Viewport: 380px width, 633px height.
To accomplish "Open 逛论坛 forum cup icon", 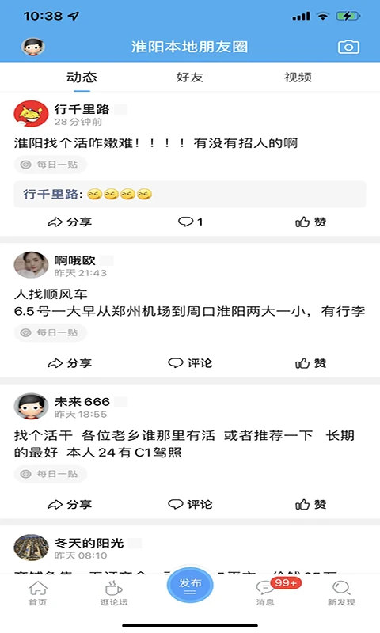I will click(114, 593).
